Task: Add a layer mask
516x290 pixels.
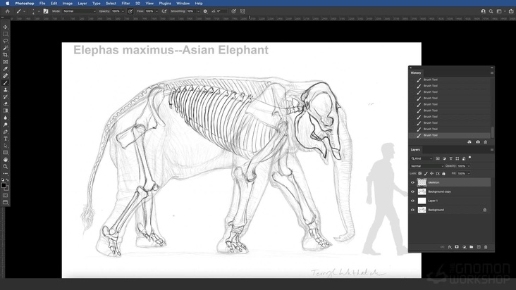Action: click(x=457, y=247)
